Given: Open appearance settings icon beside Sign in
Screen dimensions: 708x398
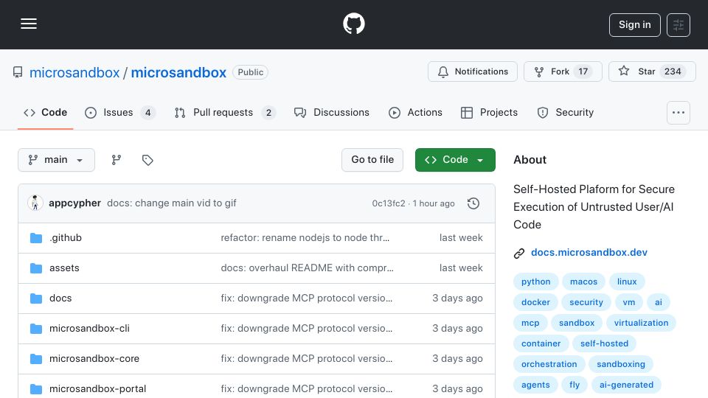Looking at the screenshot, I should tap(678, 25).
